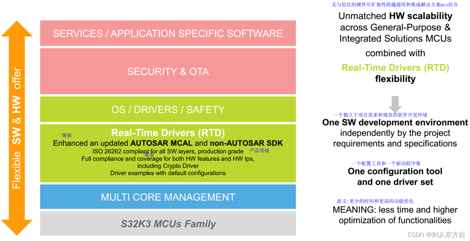Viewport: 470px width, 241px height.
Task: Select the 'One configuration tool' line
Action: (395, 171)
